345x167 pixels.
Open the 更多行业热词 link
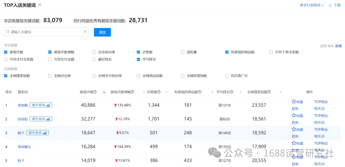(x=311, y=5)
